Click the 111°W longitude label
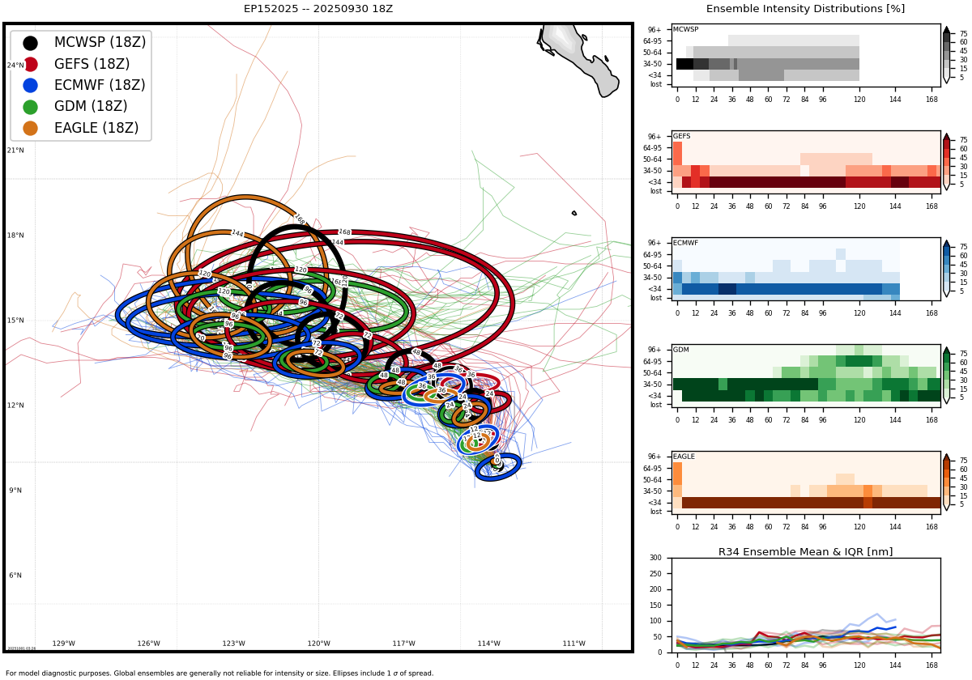The width and height of the screenshot is (972, 680). coord(574,644)
